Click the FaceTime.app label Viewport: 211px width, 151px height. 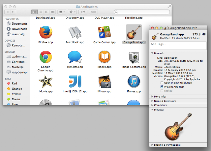(134, 18)
